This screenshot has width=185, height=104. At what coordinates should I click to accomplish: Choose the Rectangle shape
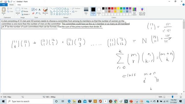[60, 9]
